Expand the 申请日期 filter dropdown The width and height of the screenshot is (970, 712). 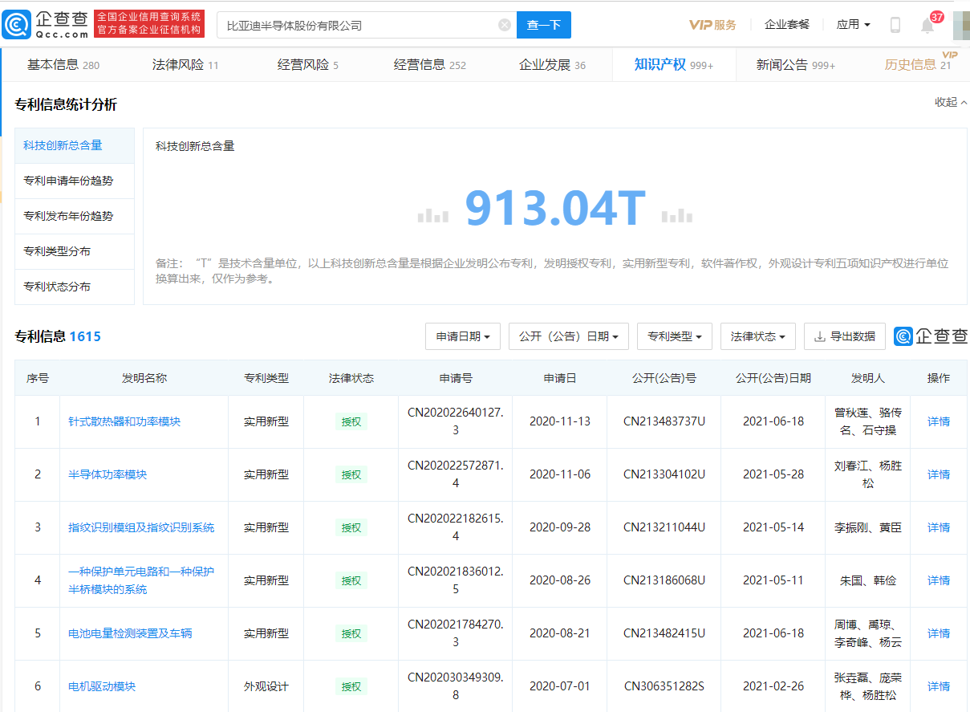pos(463,336)
